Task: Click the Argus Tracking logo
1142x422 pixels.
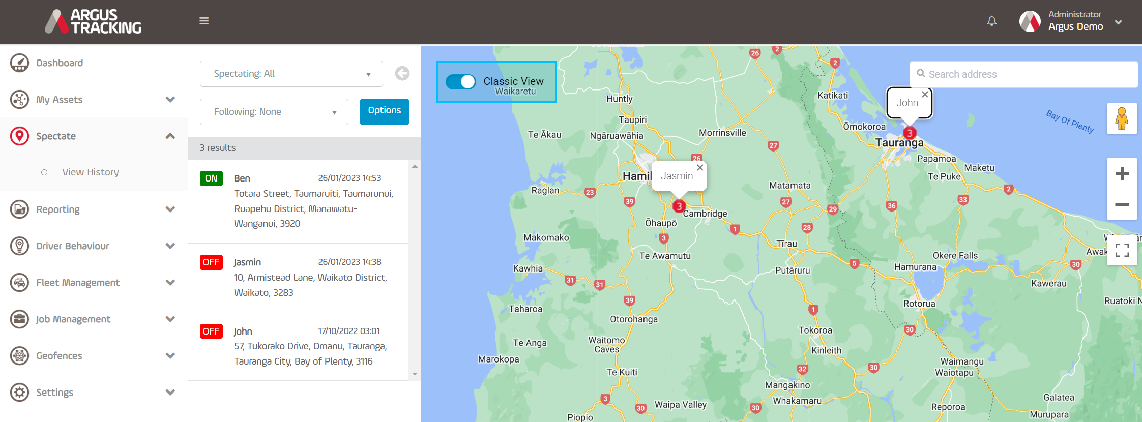Action: tap(93, 22)
